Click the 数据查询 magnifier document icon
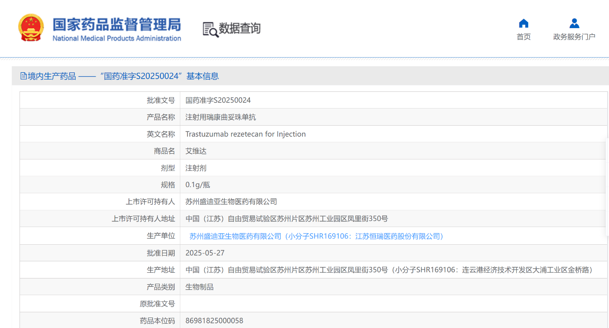 210,29
